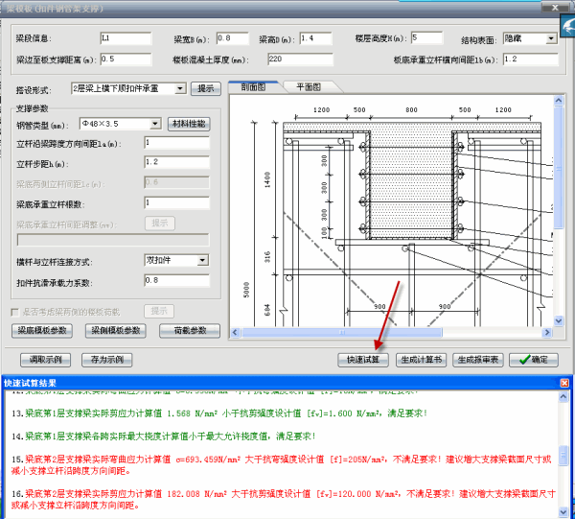Screen dimensions: 575x519
Task: Click the diagram's vertical scrollbar thumb
Action: coord(559,168)
